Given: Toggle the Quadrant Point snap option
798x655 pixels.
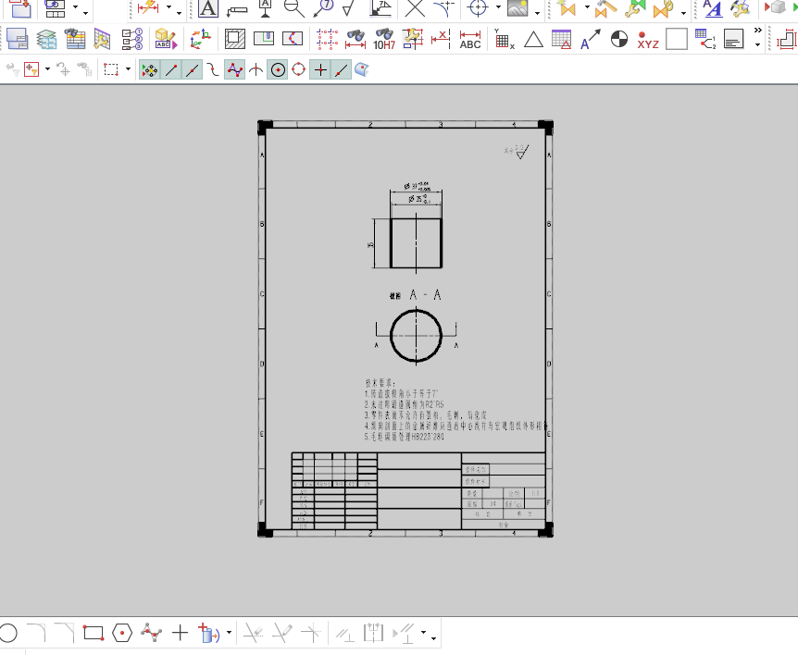Looking at the screenshot, I should (299, 69).
